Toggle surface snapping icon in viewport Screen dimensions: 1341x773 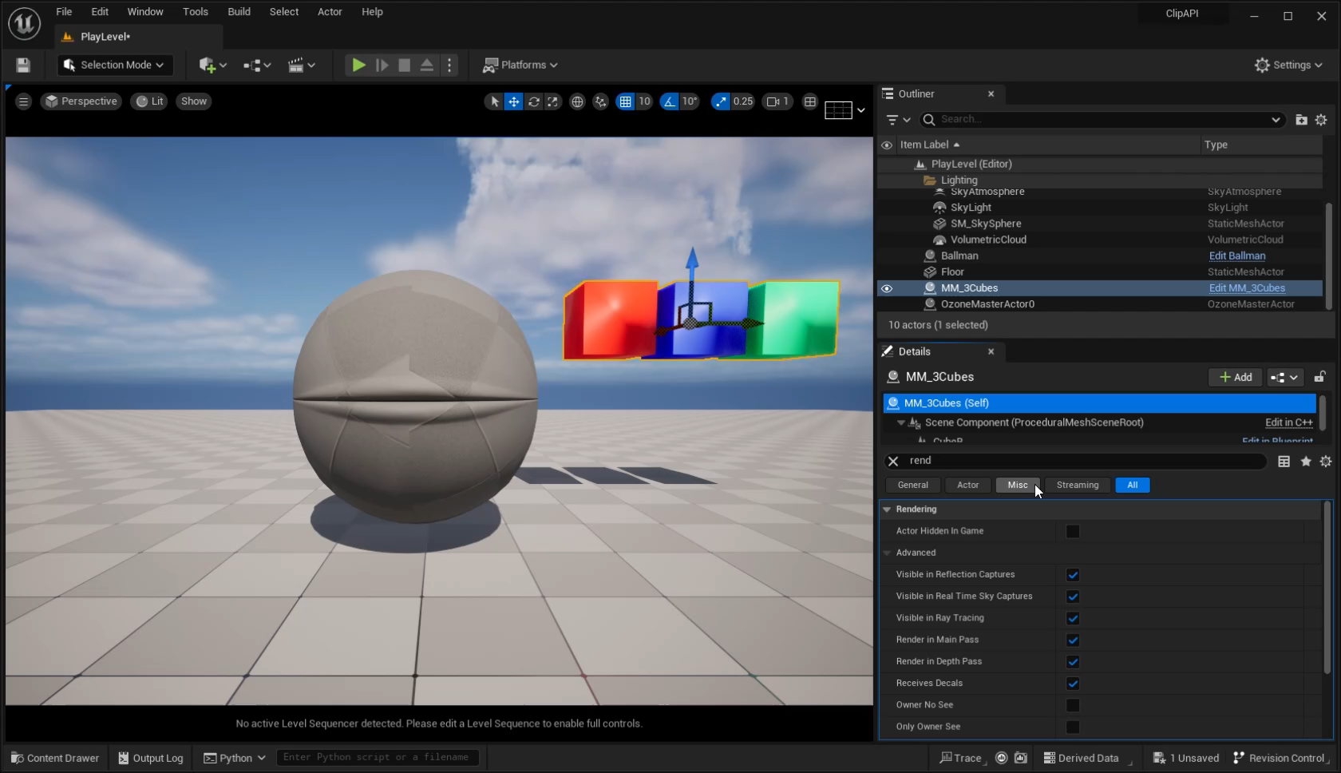click(x=600, y=101)
